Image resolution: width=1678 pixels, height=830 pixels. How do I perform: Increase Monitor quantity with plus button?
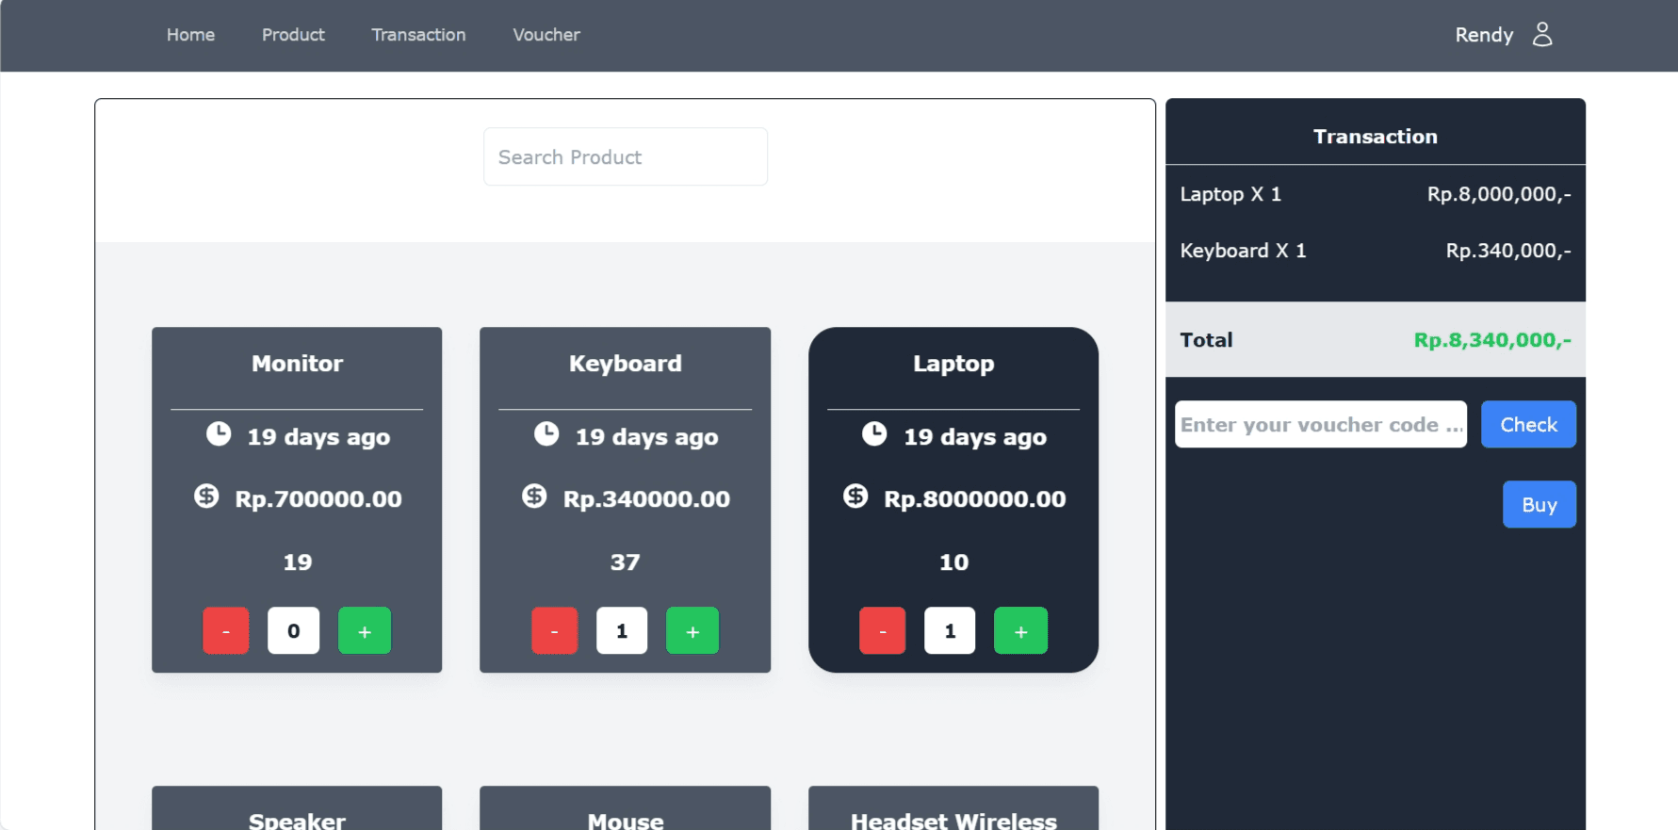pos(365,631)
